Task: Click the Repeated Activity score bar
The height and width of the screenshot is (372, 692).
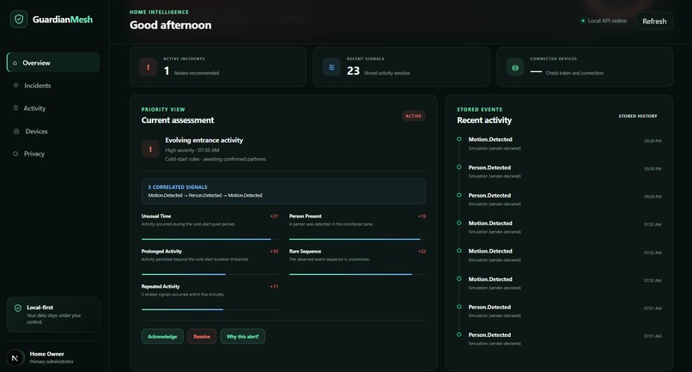Action: tap(209, 309)
